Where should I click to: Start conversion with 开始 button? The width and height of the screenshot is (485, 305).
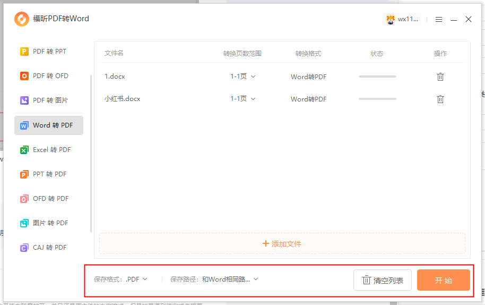click(x=443, y=280)
